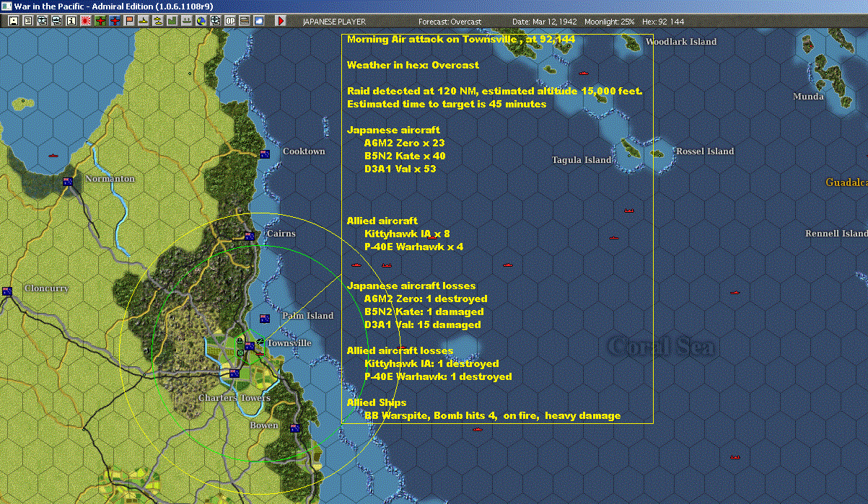The height and width of the screenshot is (504, 868).
Task: Select the Charters Towers base flag
Action: coord(234,373)
